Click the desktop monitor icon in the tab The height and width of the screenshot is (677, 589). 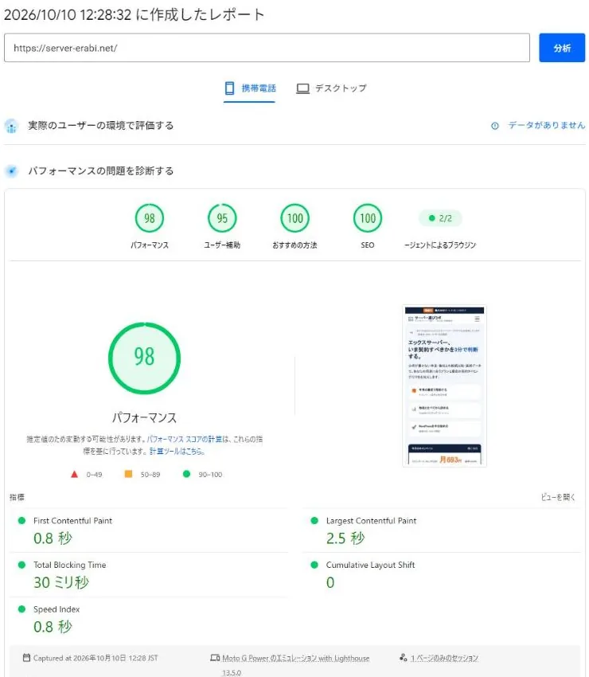[x=302, y=88]
